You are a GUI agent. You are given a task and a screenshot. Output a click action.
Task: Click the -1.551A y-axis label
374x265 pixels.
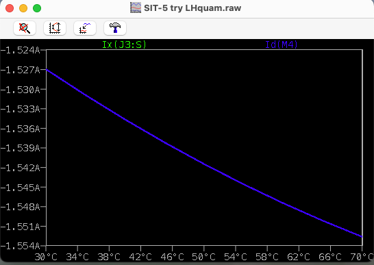coord(20,227)
